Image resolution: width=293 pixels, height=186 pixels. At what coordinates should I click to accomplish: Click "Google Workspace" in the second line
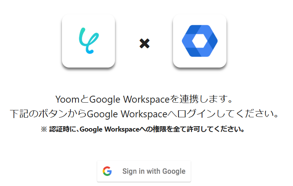[x=127, y=114]
